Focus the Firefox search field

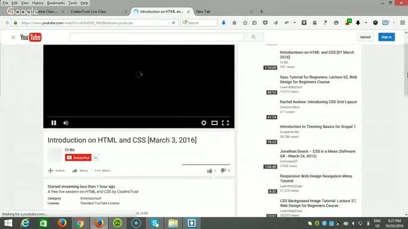point(200,23)
